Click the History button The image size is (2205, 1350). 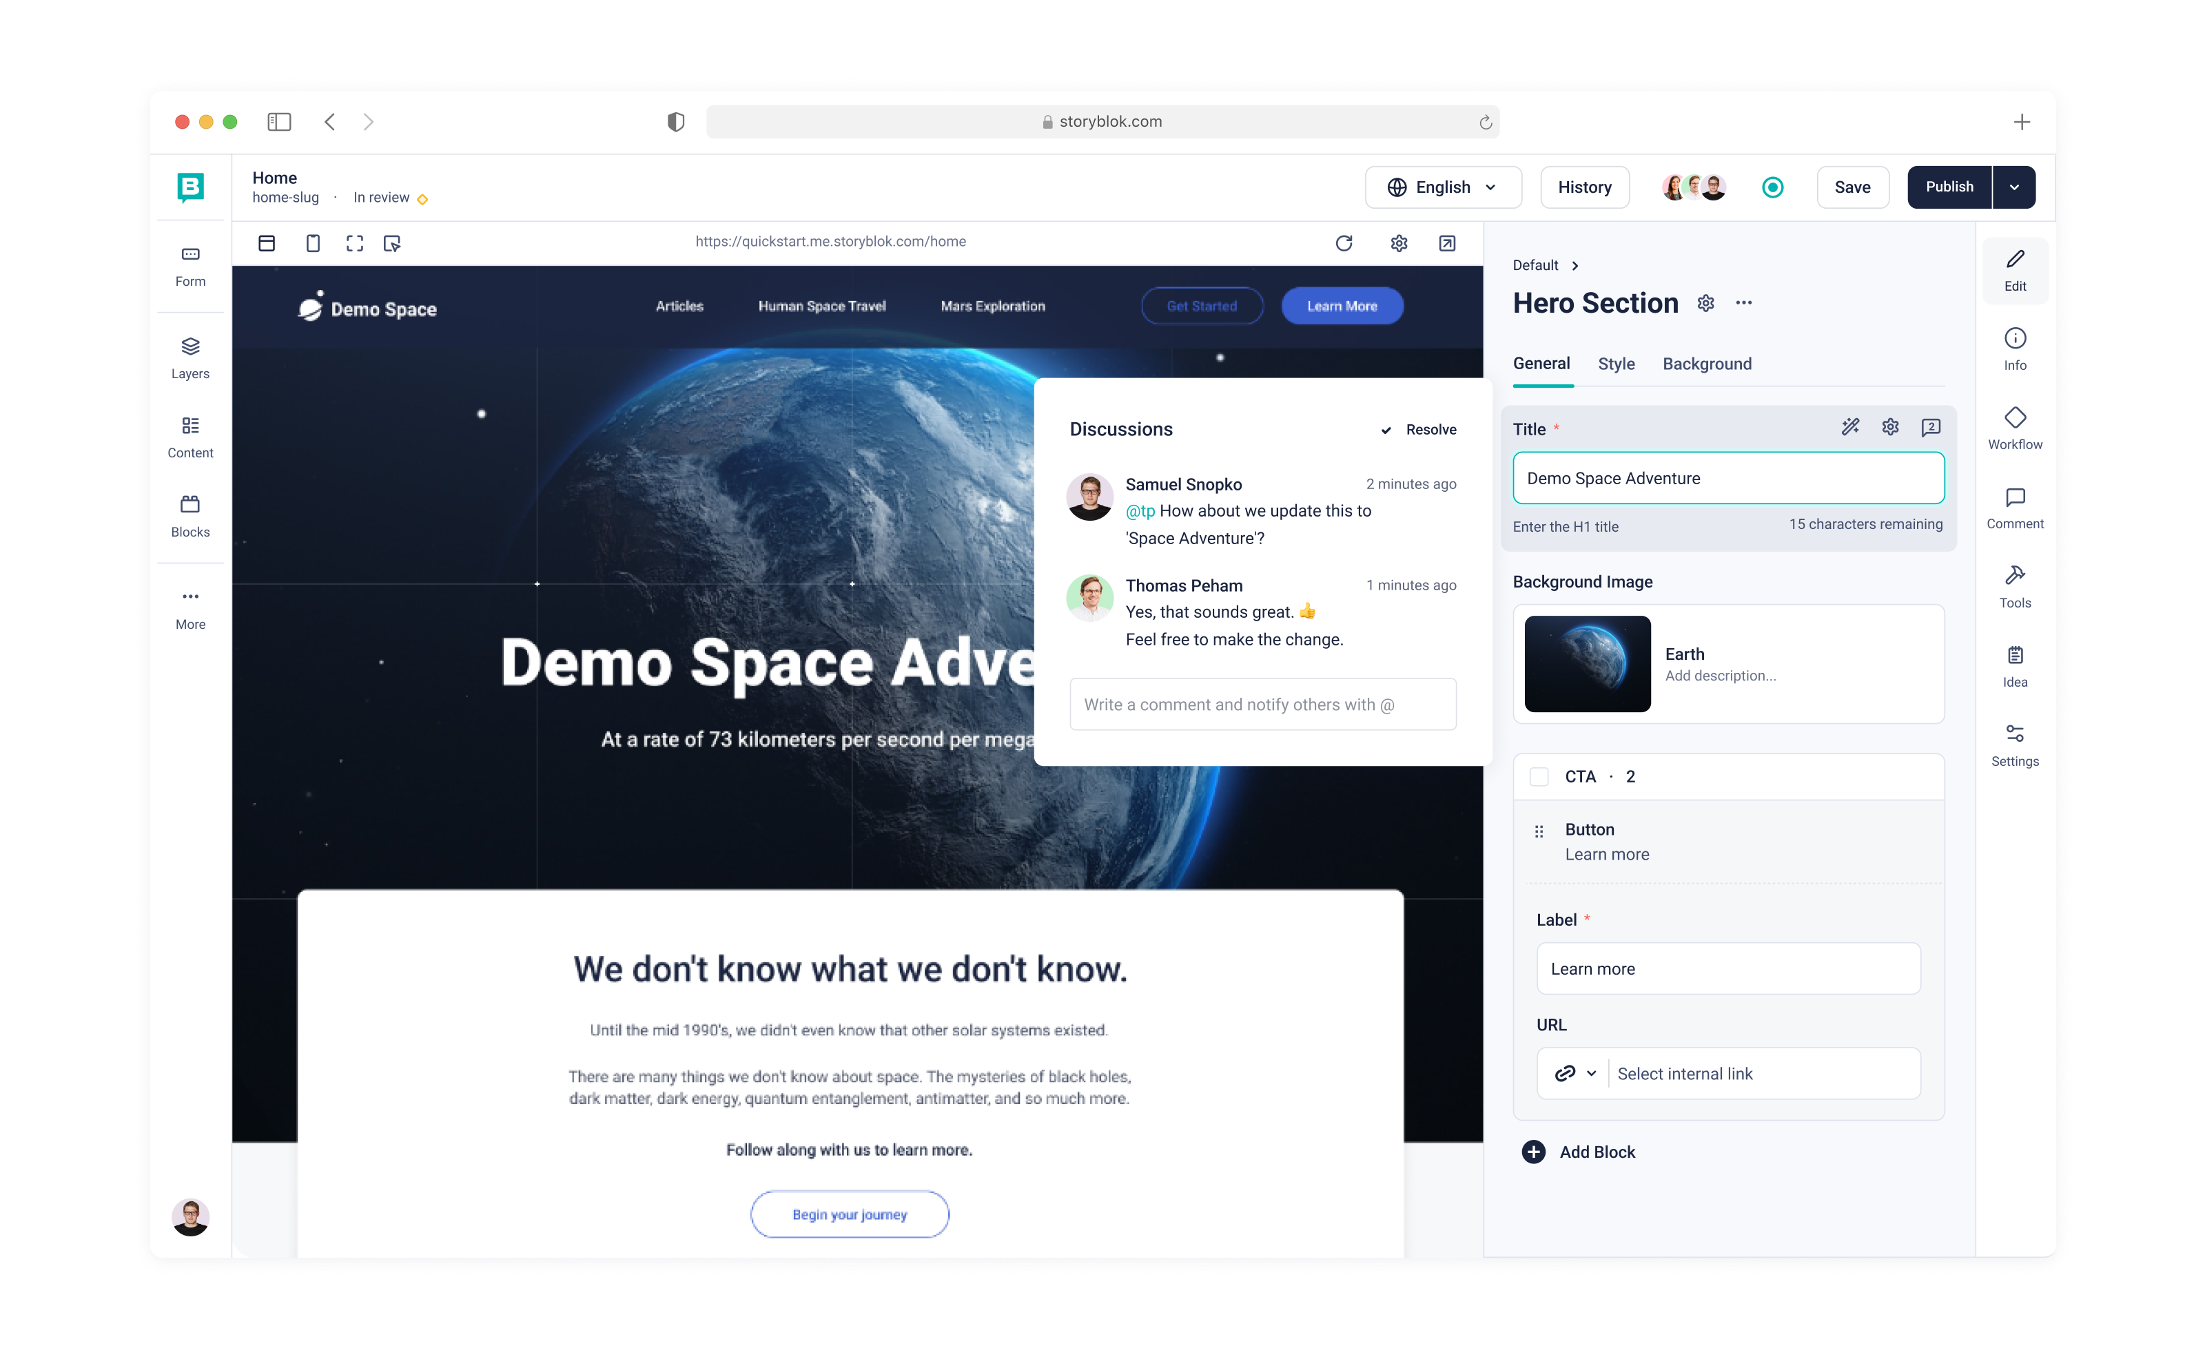[1584, 187]
